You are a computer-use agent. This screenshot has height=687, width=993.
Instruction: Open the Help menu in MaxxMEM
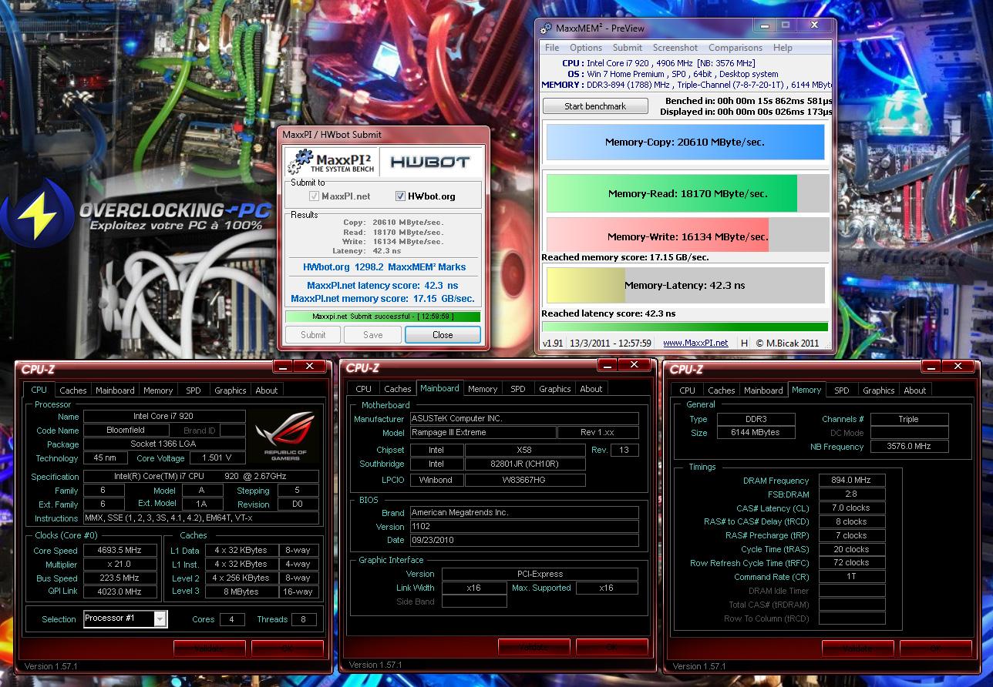[x=783, y=48]
